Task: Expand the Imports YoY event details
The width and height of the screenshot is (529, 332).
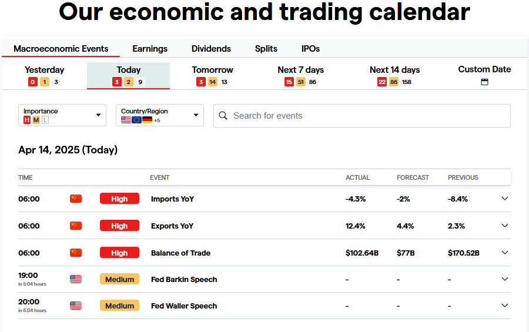Action: [x=504, y=199]
